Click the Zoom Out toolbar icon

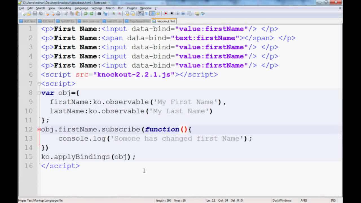[x=119, y=14]
